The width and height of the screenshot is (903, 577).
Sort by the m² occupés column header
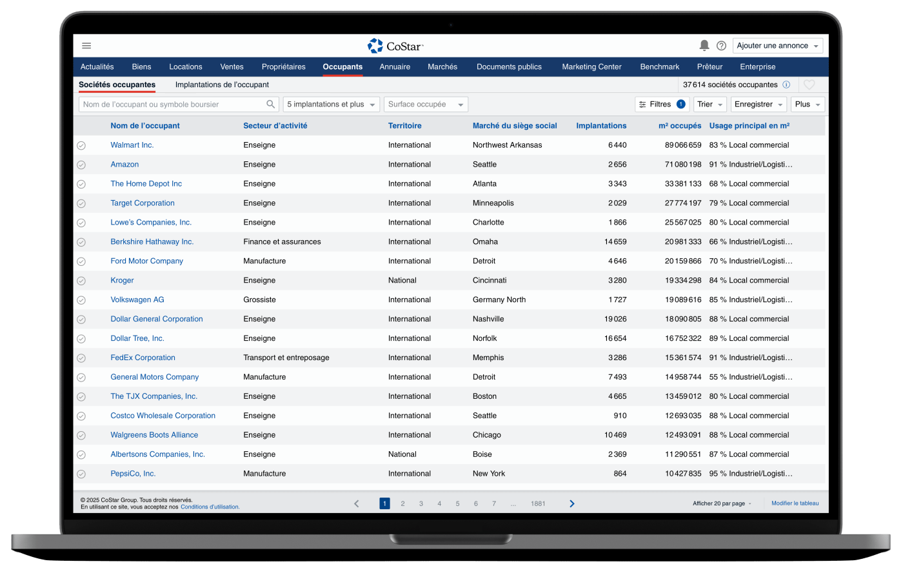coord(679,126)
